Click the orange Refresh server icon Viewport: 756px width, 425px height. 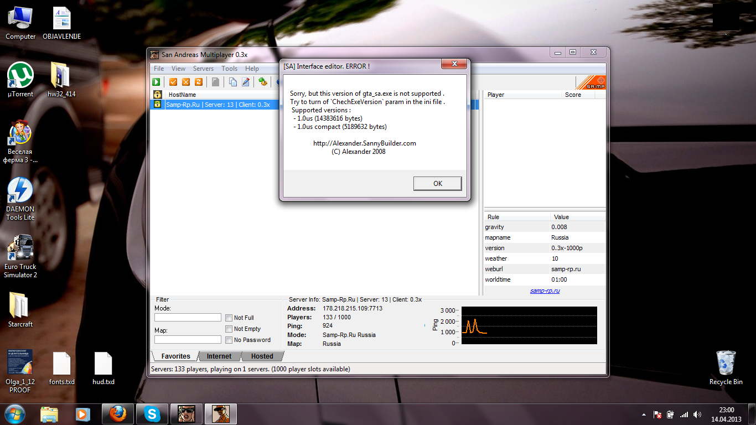(198, 82)
